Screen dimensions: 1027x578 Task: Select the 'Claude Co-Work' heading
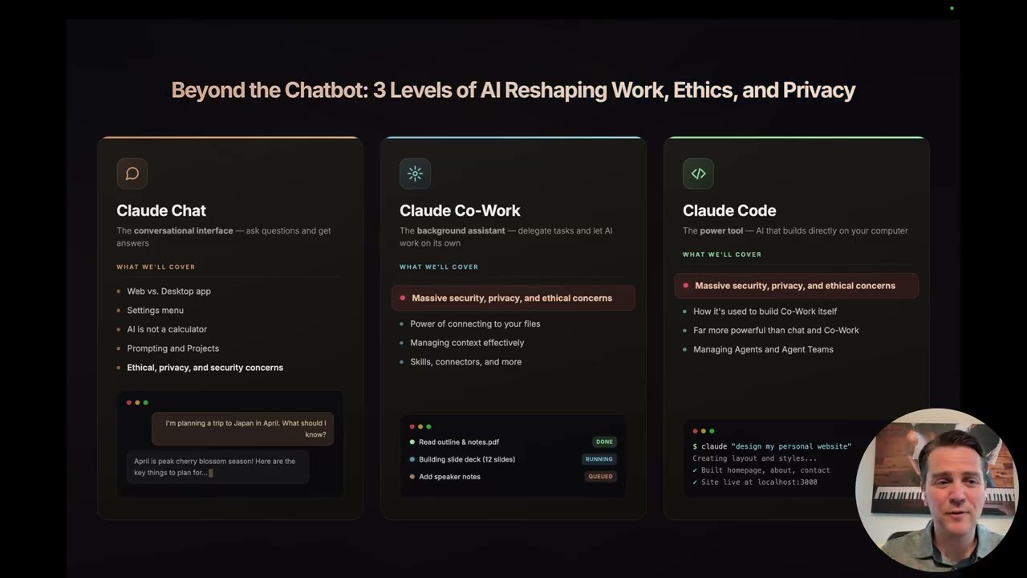[460, 210]
